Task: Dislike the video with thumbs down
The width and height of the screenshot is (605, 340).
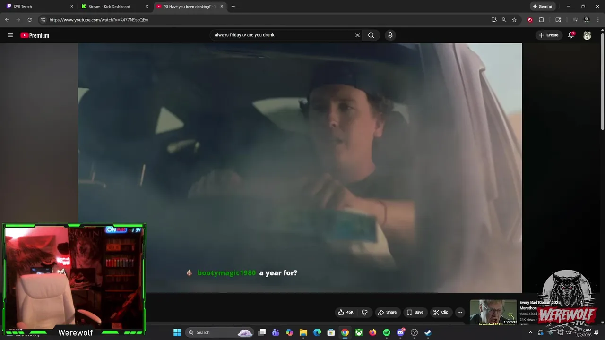Action: click(364, 312)
